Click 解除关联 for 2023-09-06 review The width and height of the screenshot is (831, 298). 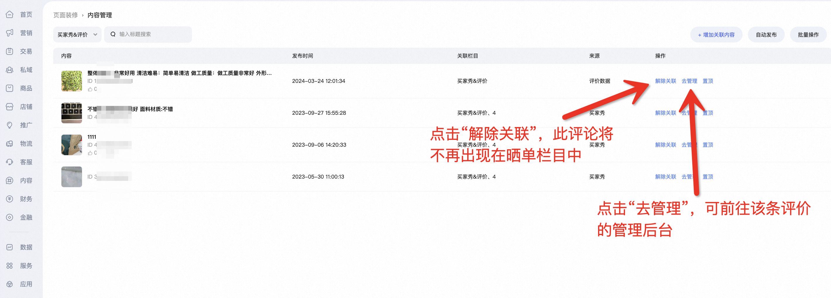coord(665,145)
